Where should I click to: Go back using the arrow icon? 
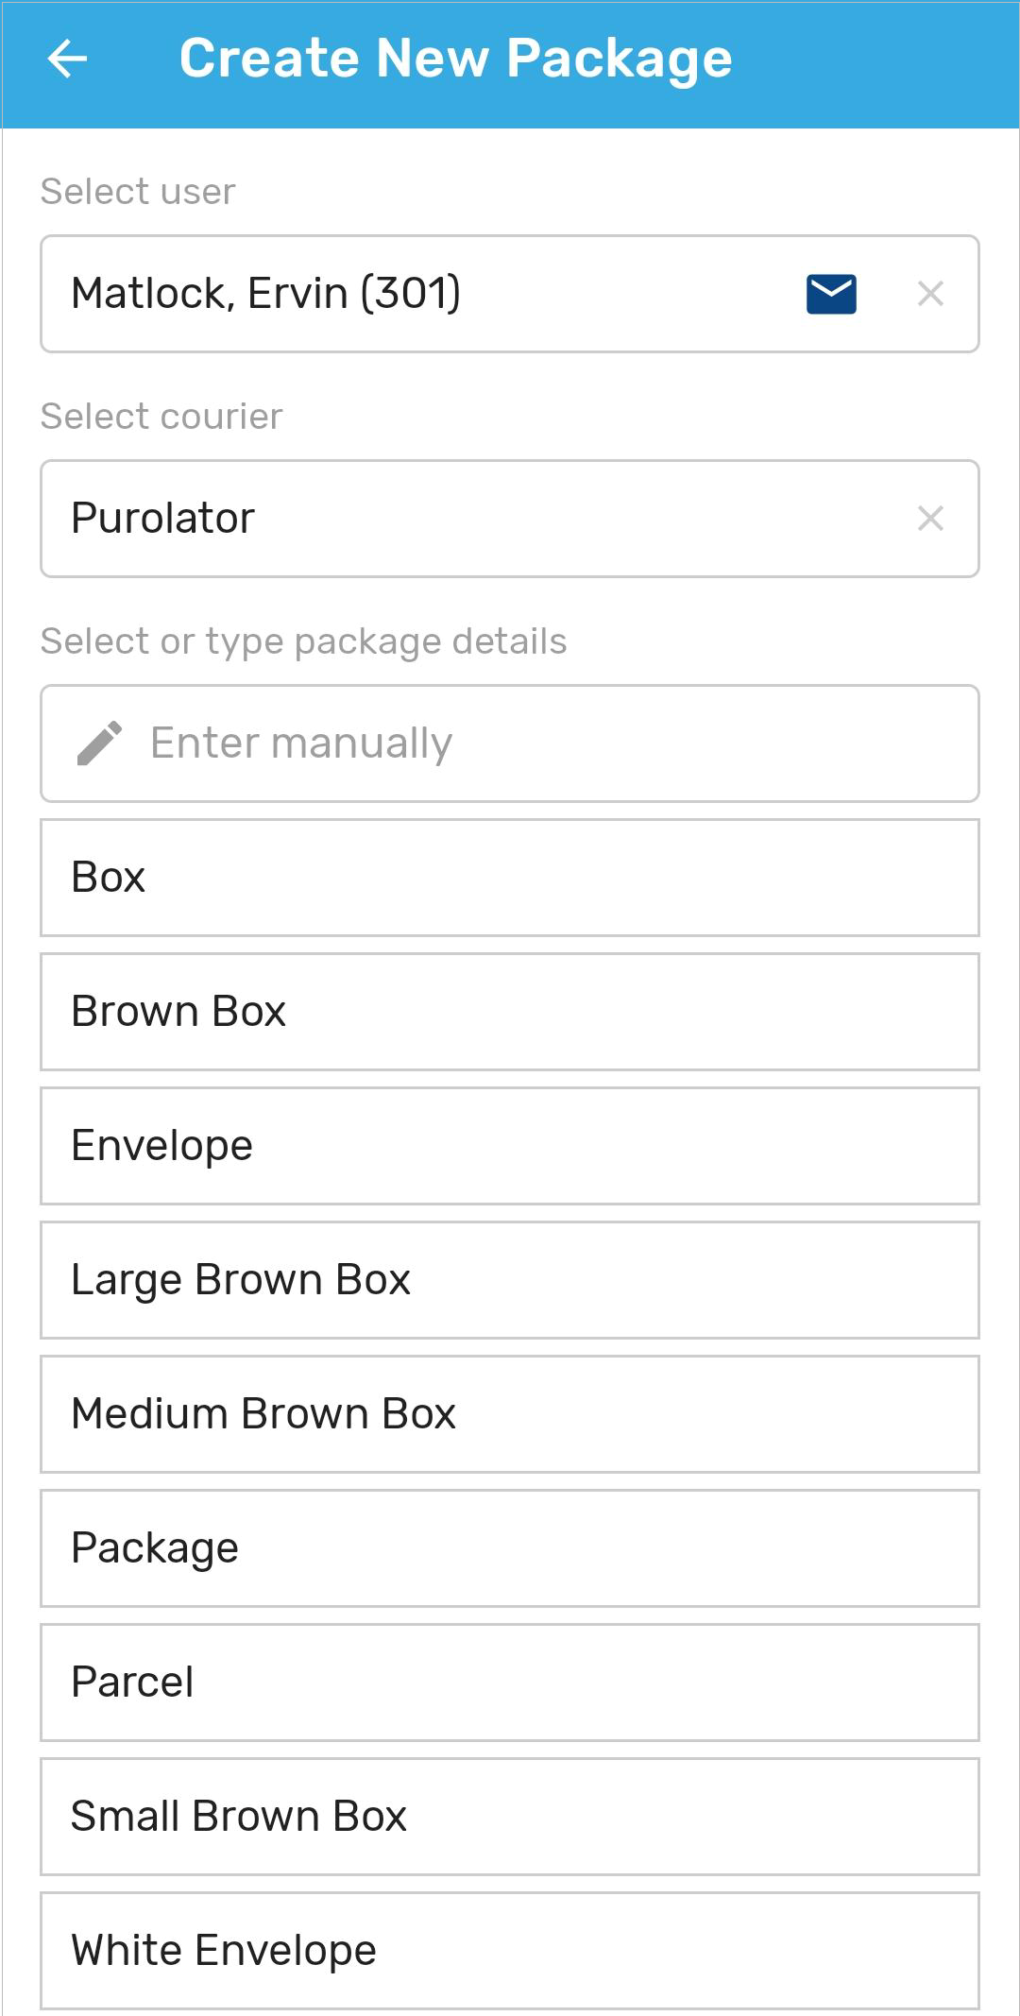pyautogui.click(x=67, y=60)
